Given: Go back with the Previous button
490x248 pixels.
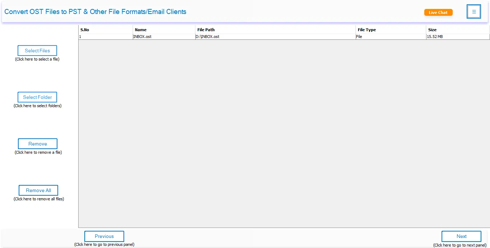Looking at the screenshot, I should (104, 236).
